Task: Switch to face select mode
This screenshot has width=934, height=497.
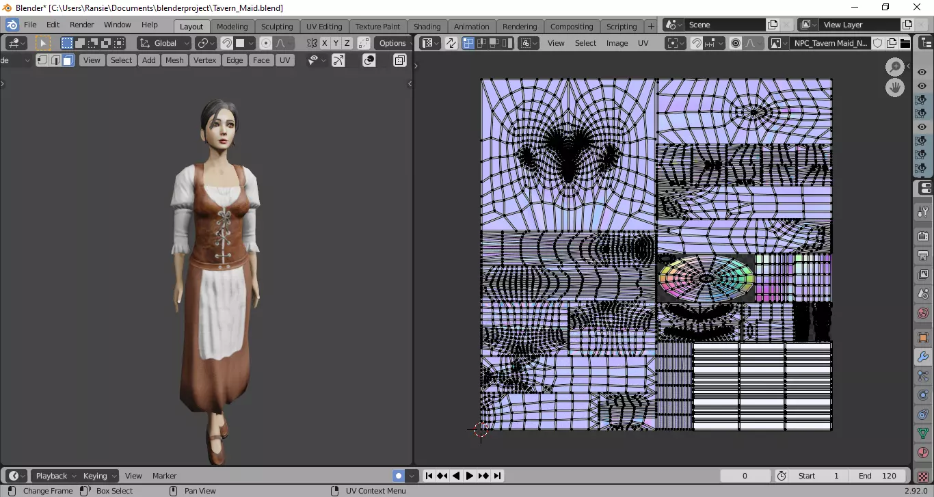Action: [x=68, y=60]
